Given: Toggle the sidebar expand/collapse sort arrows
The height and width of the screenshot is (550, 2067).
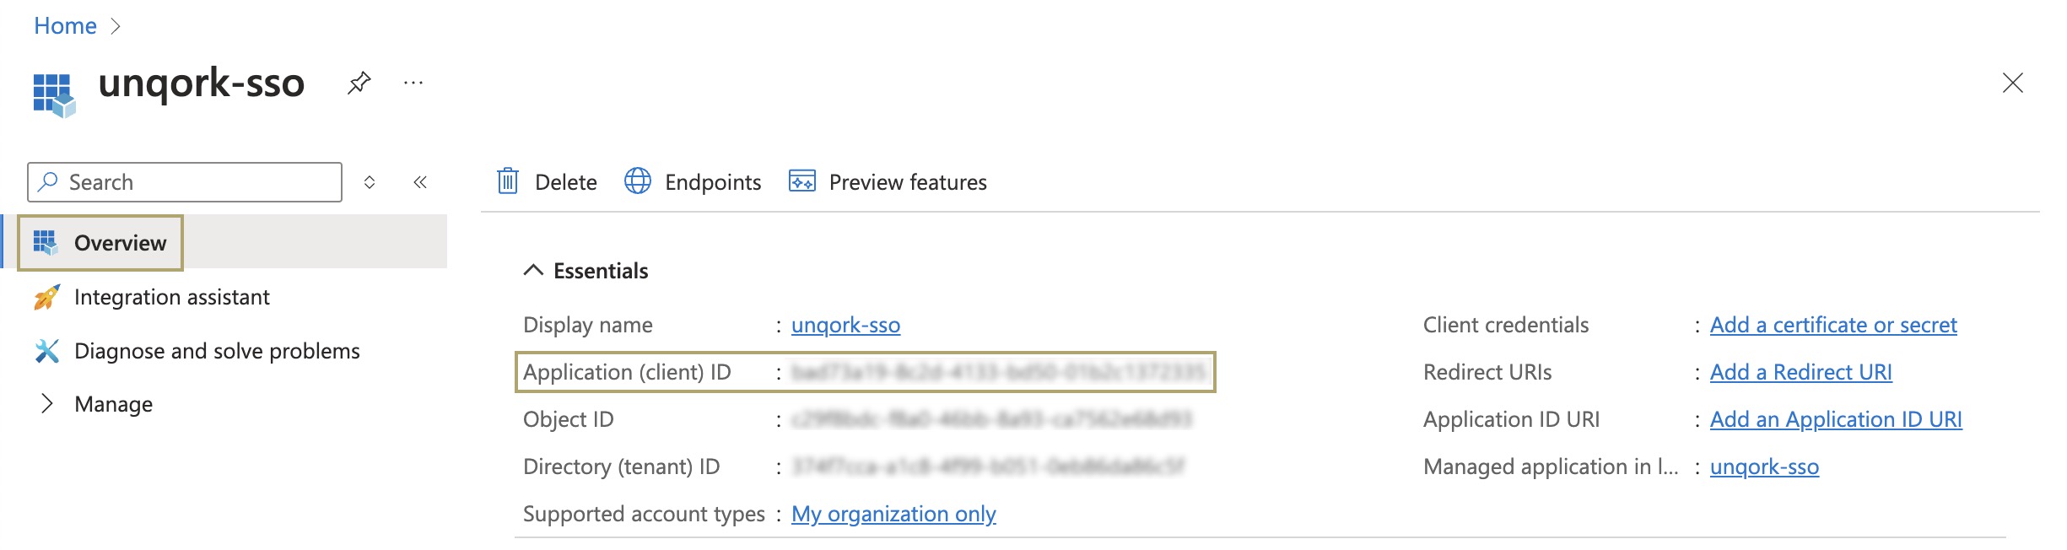Looking at the screenshot, I should click(x=370, y=182).
